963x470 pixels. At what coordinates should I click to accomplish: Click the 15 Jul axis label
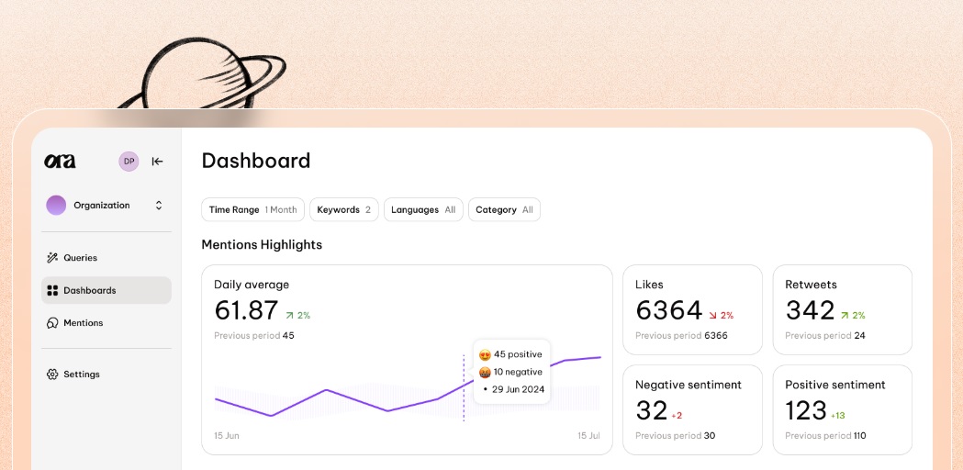588,436
